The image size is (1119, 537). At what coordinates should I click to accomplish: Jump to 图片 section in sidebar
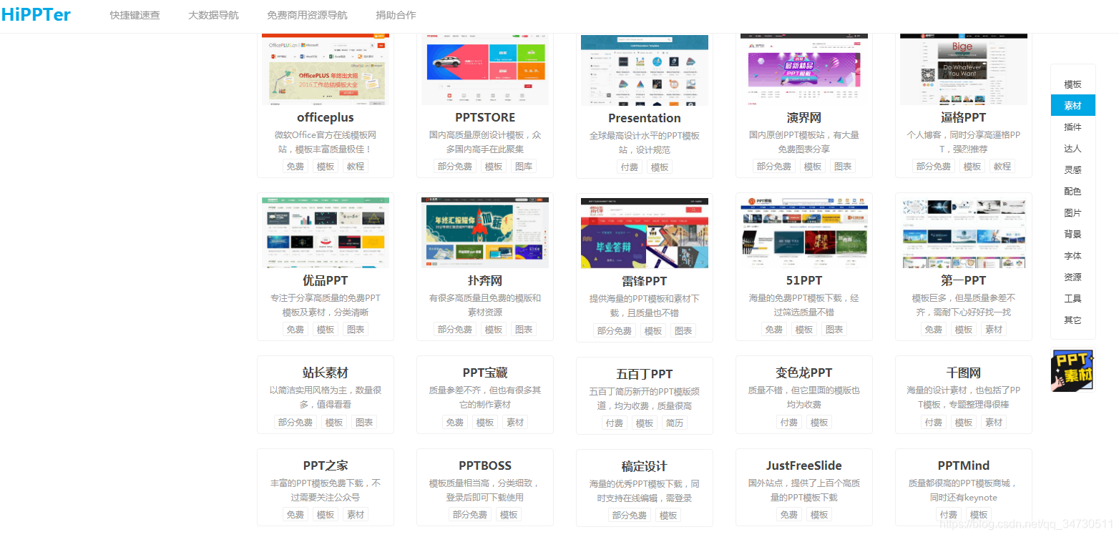[x=1072, y=212]
